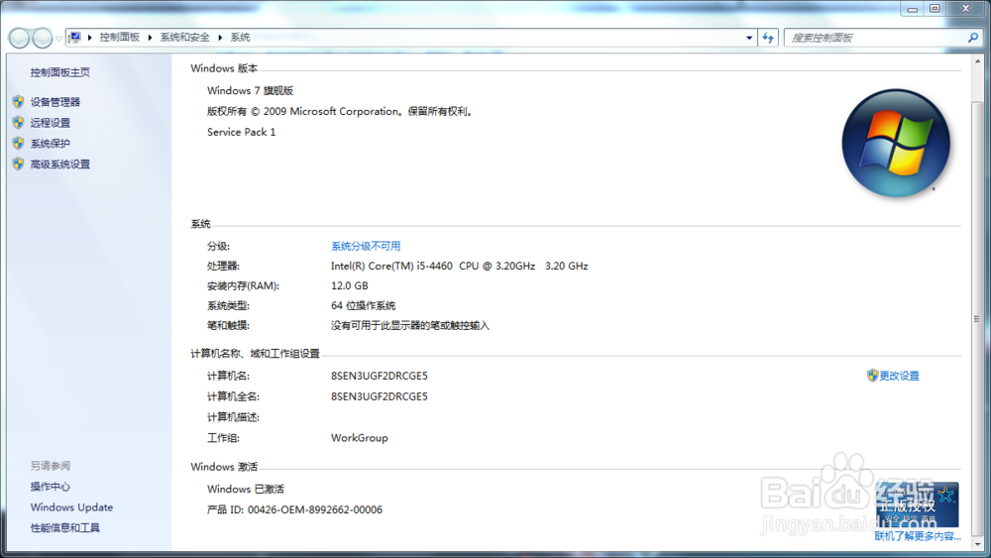Click the refresh icon beside address bar

coord(768,38)
